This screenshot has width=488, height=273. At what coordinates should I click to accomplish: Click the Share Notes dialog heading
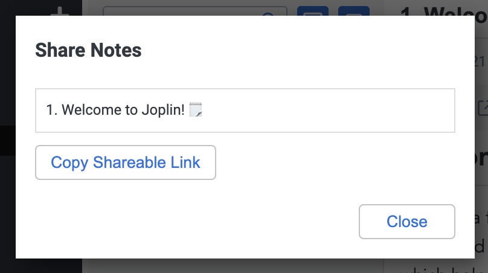[88, 50]
